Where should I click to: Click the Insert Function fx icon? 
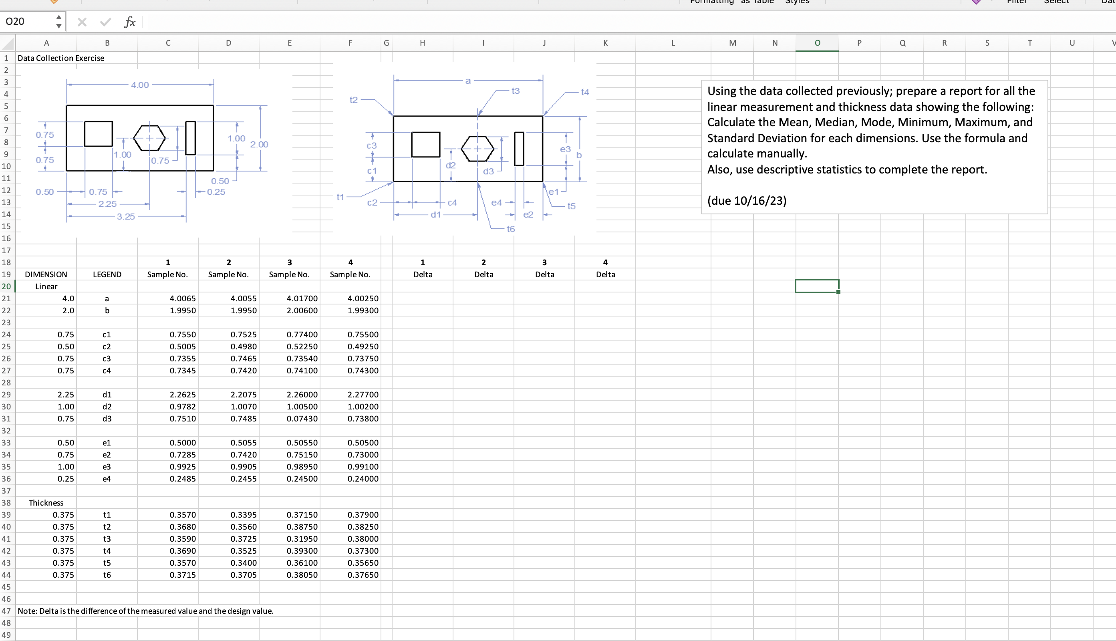pyautogui.click(x=129, y=22)
